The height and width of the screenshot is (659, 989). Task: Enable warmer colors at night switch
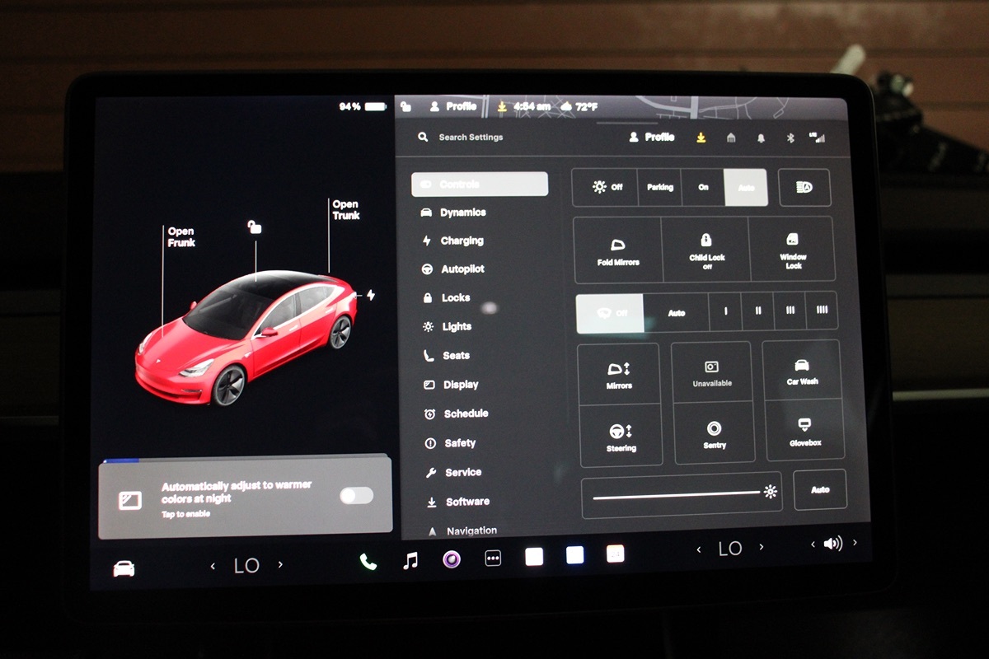[356, 495]
